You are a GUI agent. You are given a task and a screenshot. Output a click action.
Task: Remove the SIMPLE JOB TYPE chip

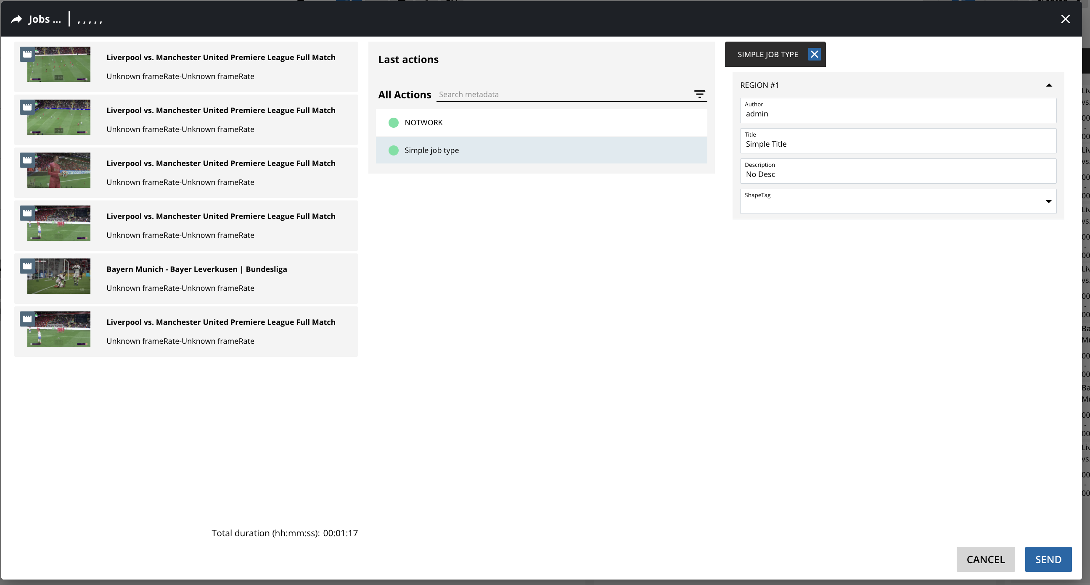tap(814, 54)
